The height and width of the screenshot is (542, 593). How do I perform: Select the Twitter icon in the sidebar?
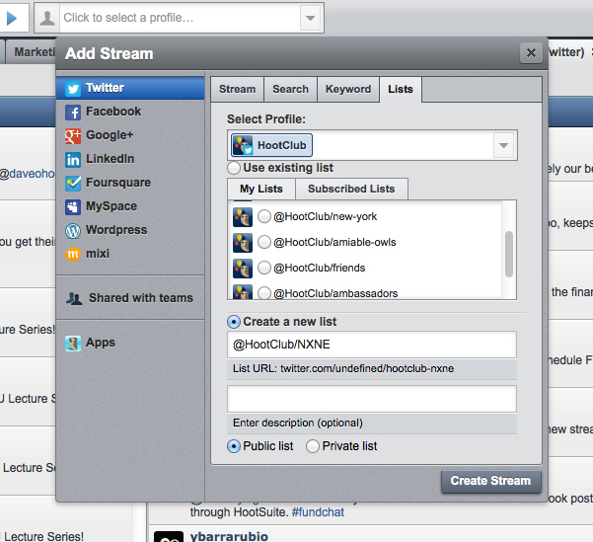click(73, 89)
